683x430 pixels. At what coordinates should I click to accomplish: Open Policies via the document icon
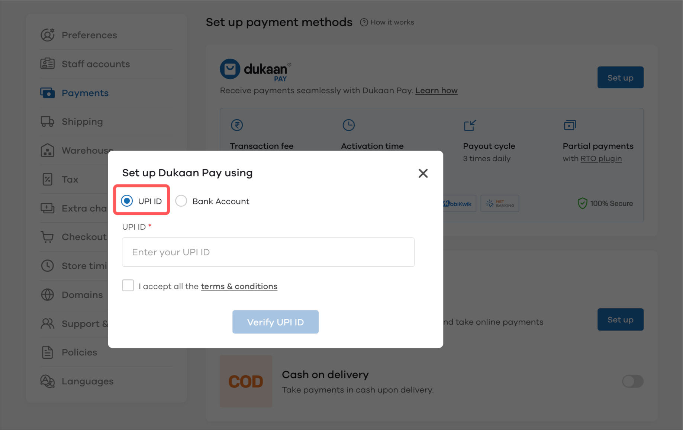pos(47,352)
